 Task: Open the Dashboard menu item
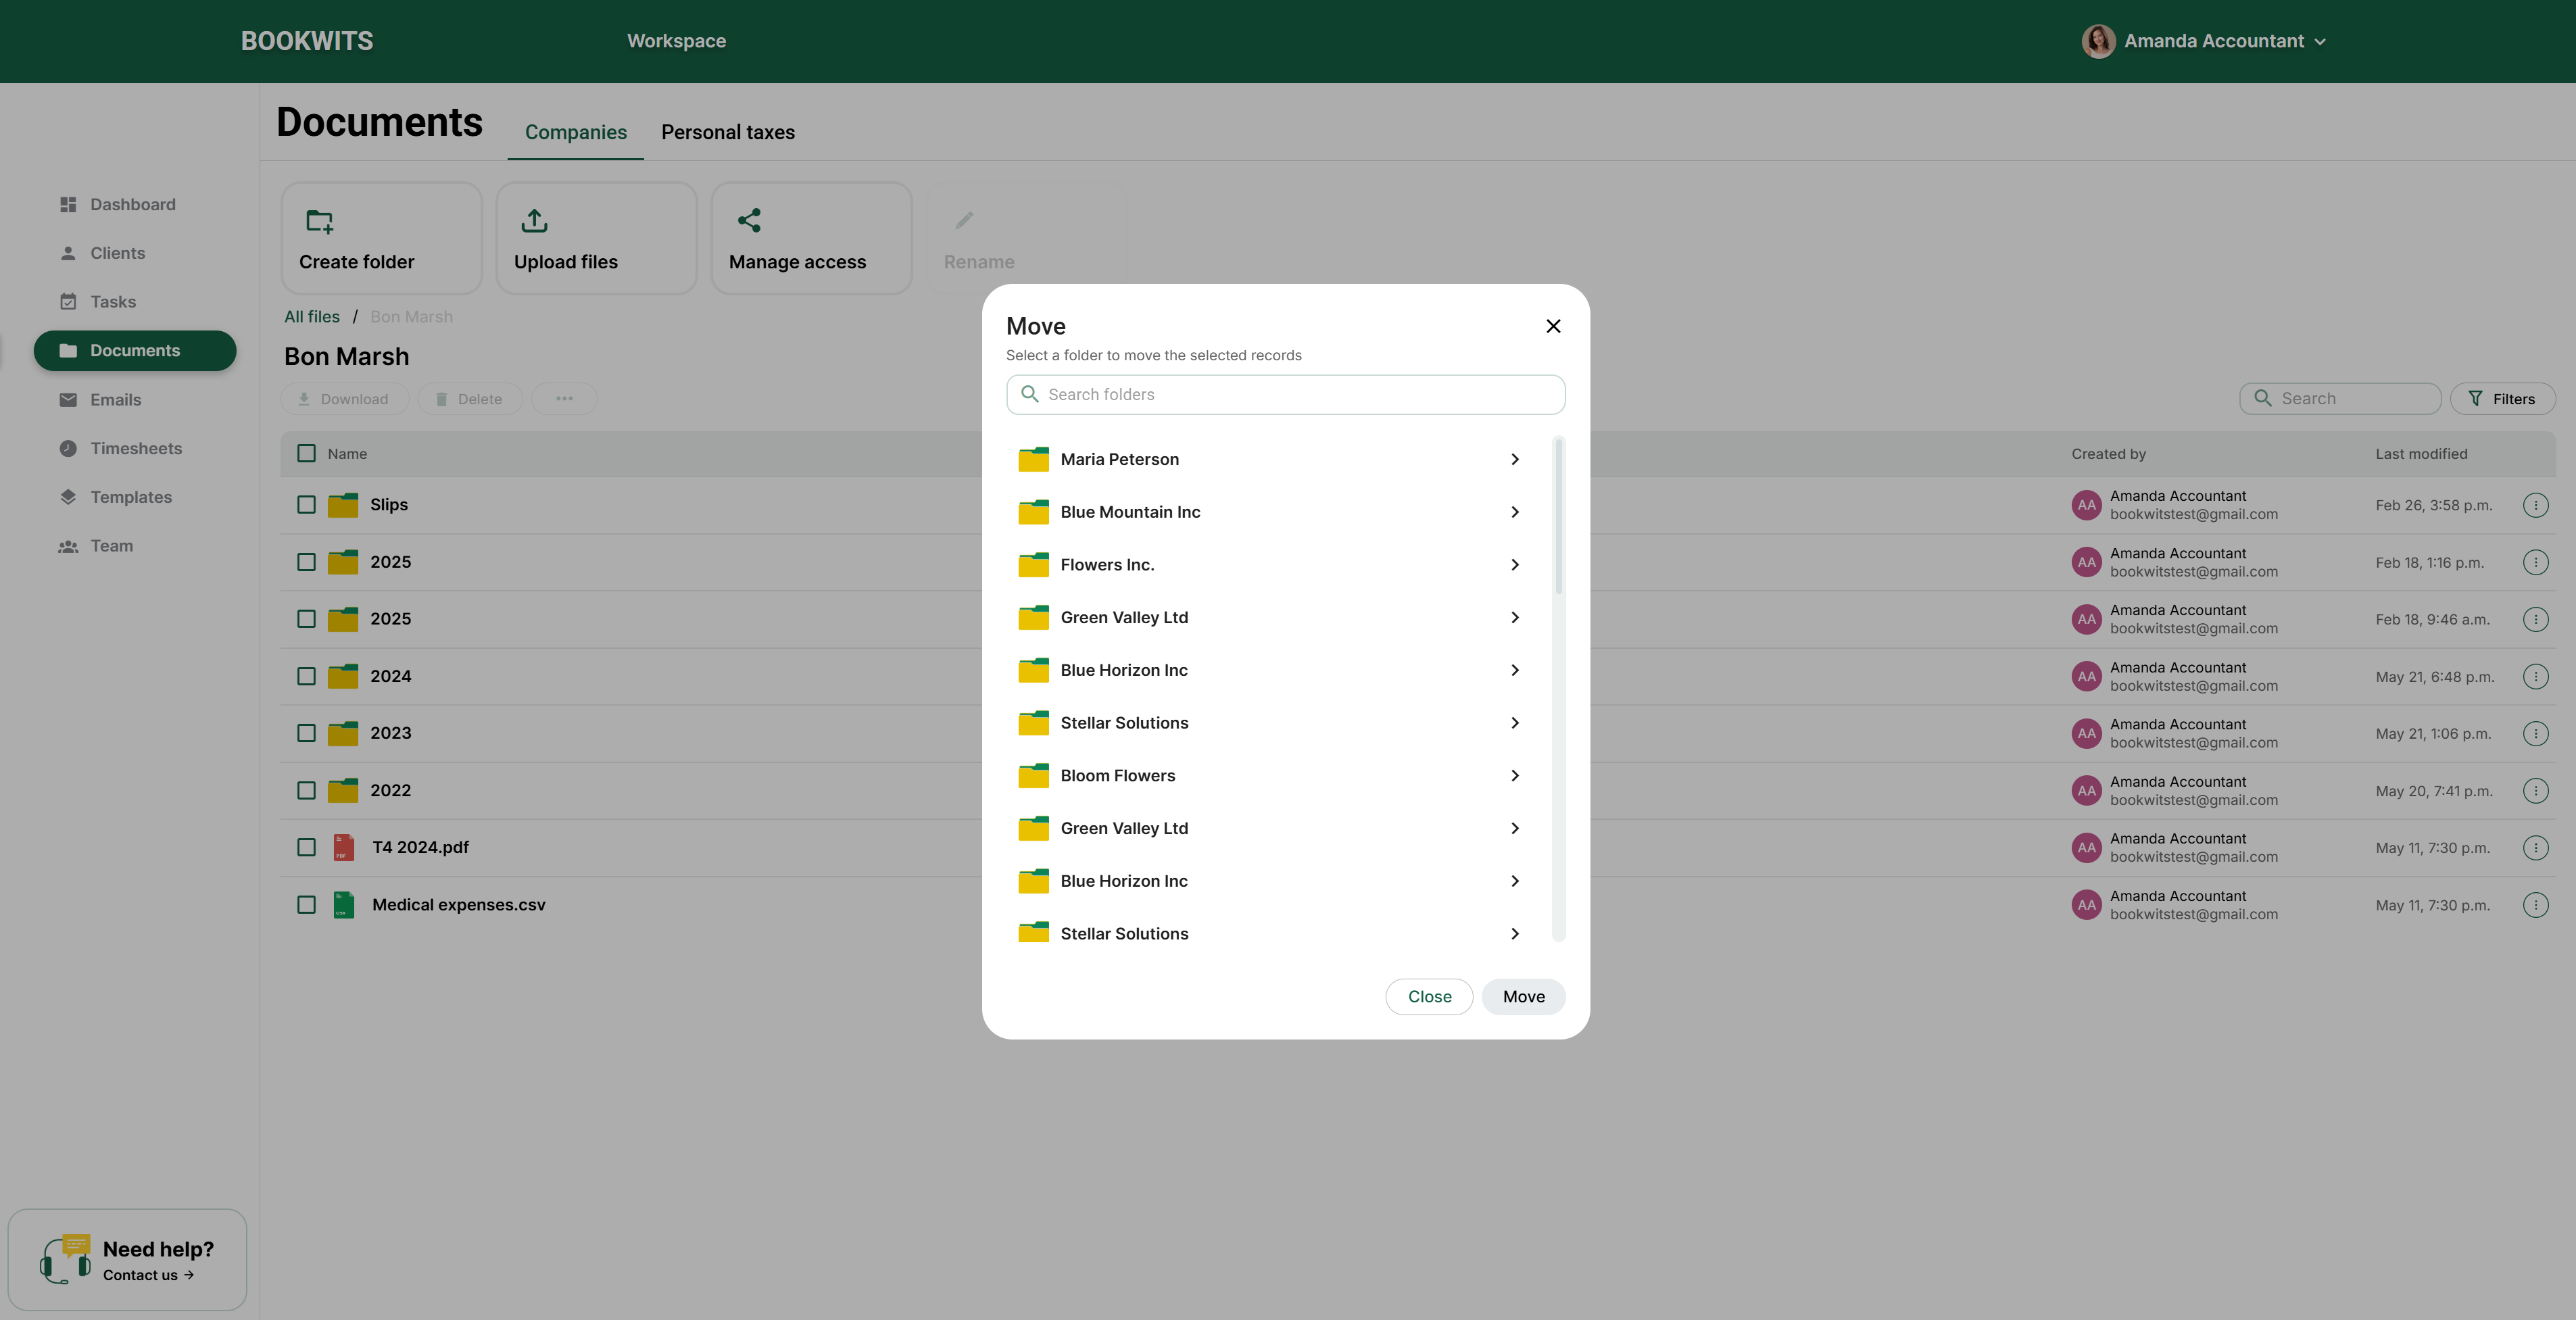tap(132, 204)
